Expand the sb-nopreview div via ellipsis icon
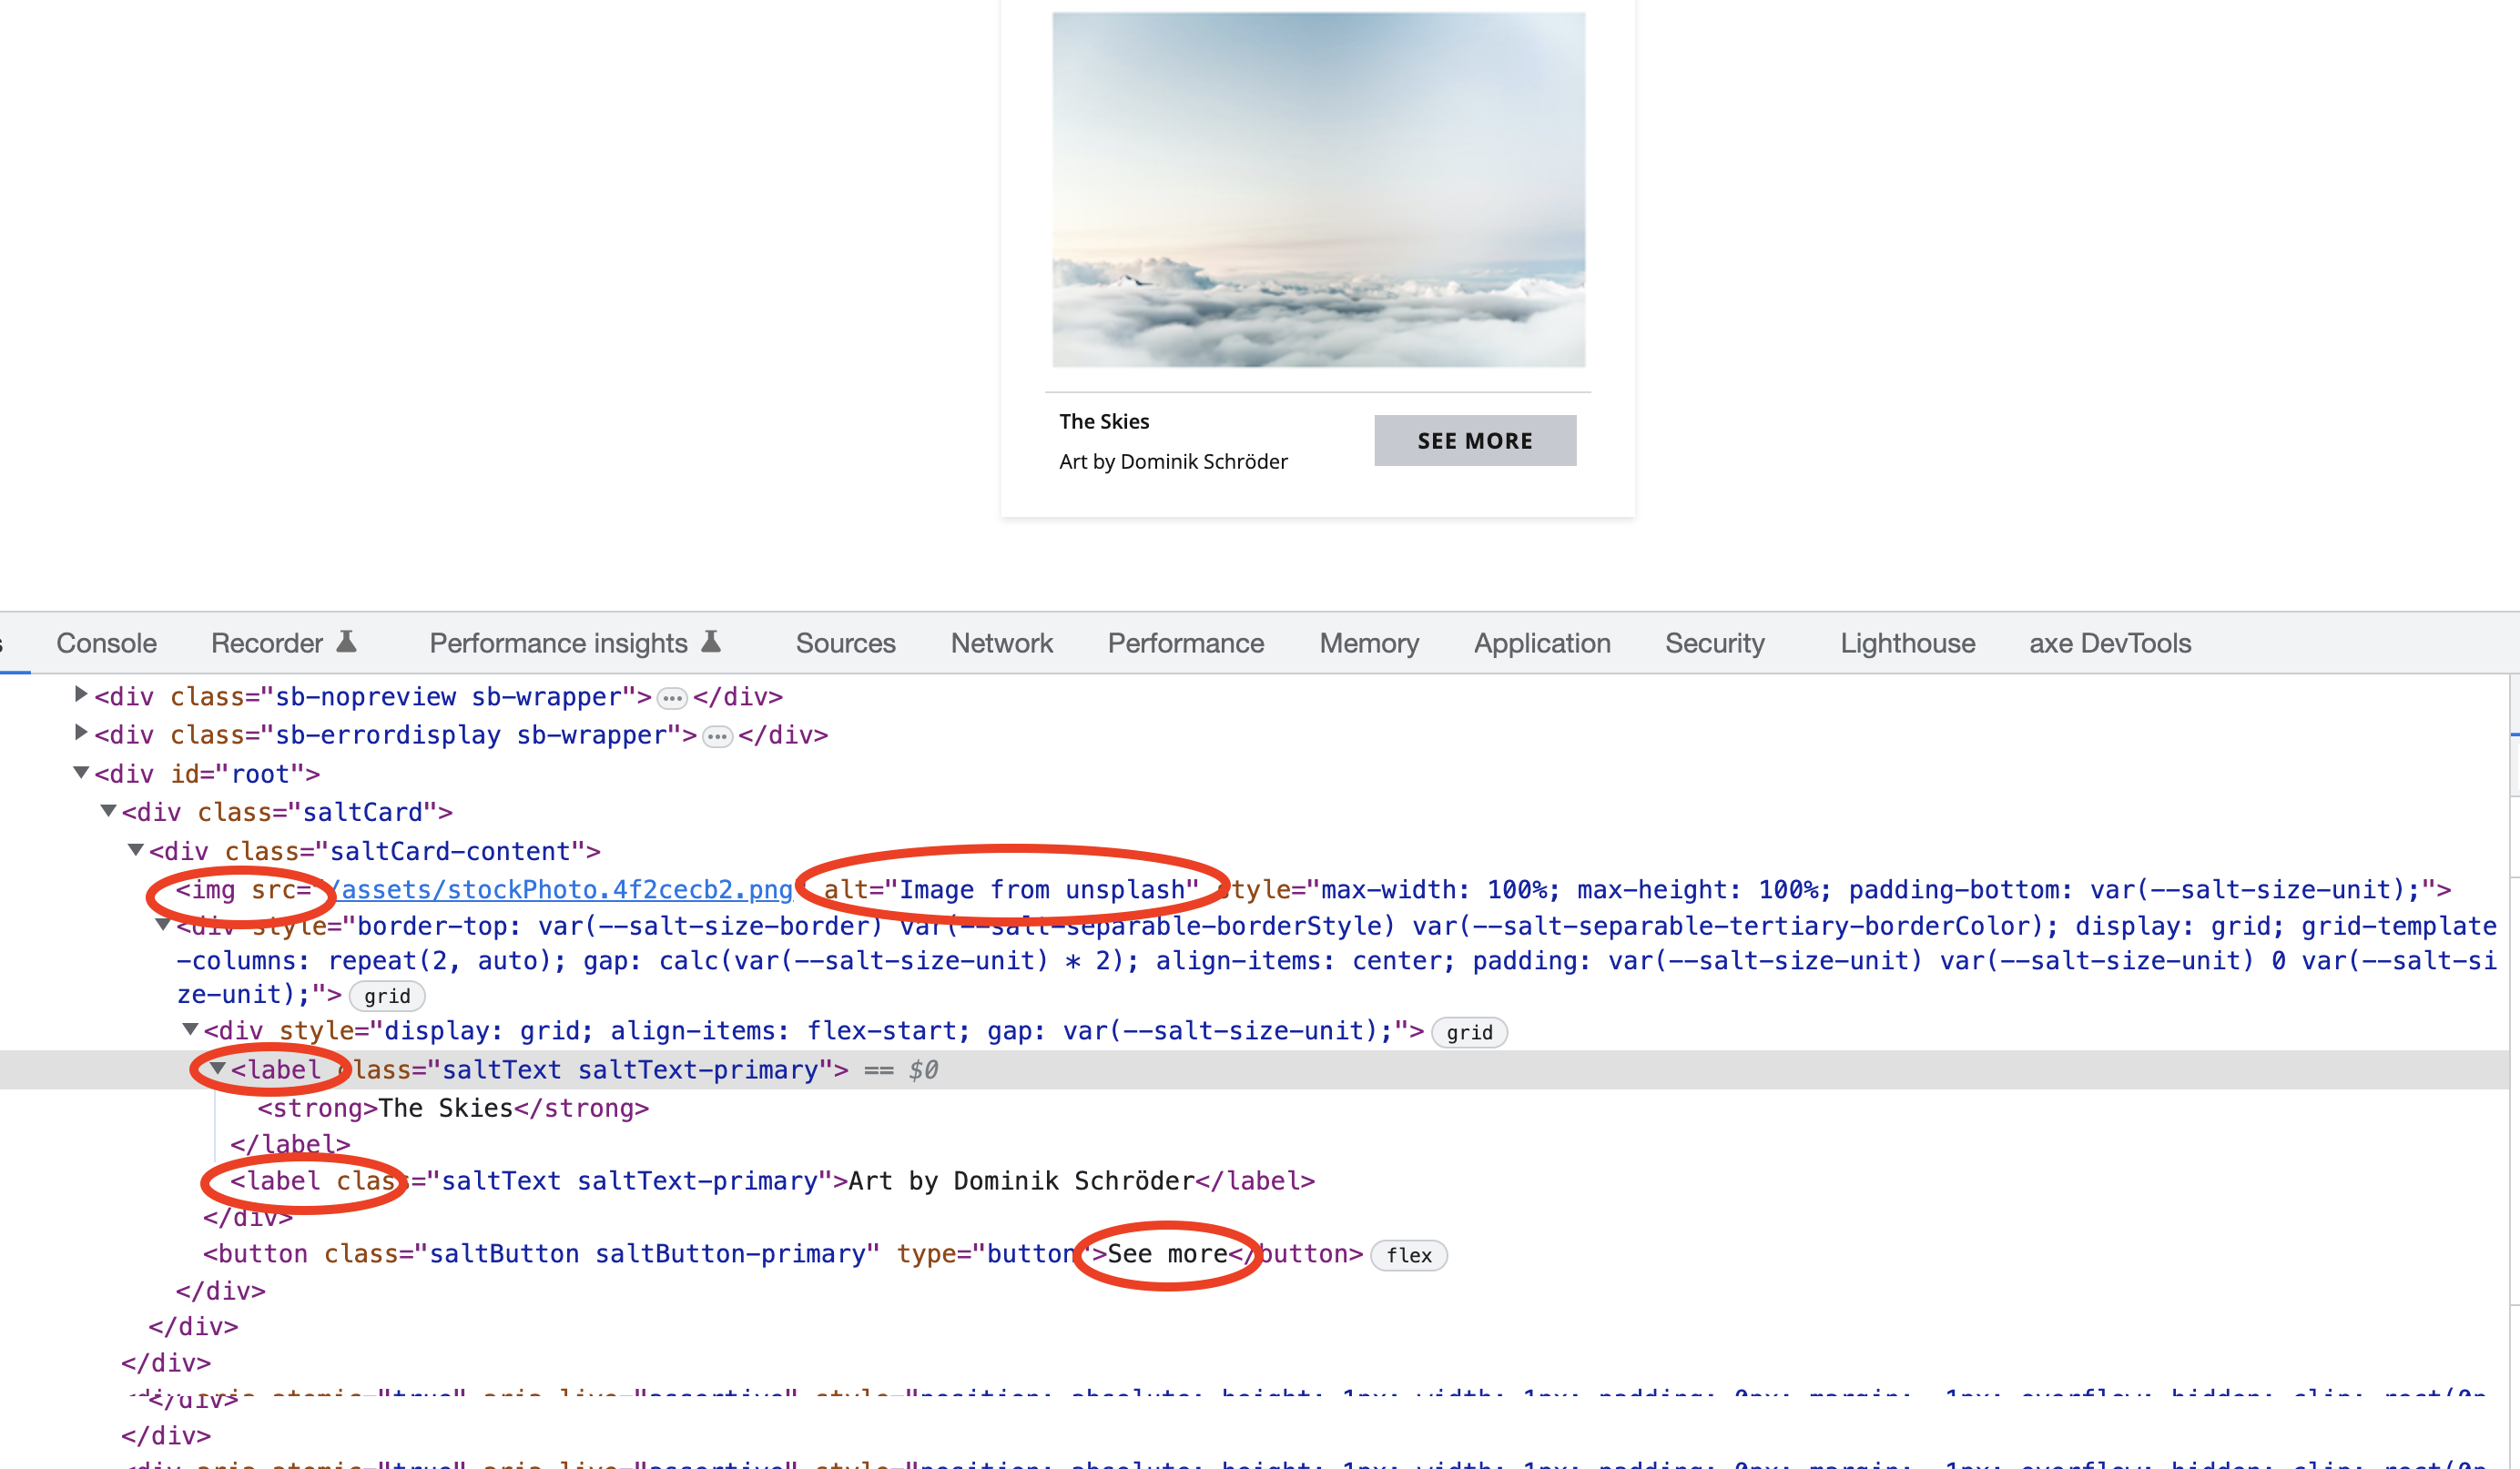 coord(671,697)
